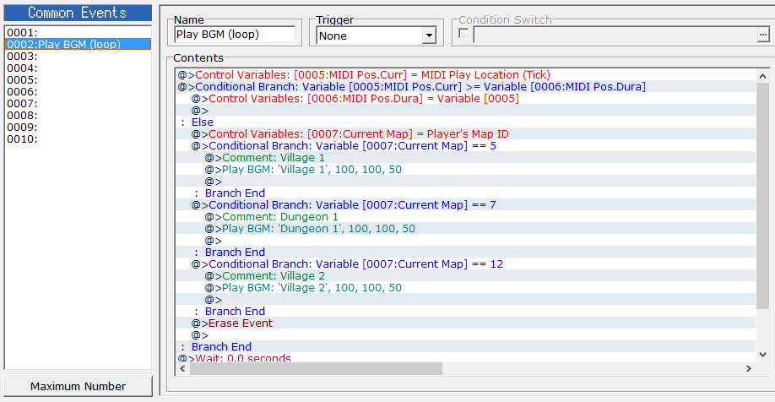Click the horizontal scroll left arrow
This screenshot has width=775, height=402.
pos(183,368)
